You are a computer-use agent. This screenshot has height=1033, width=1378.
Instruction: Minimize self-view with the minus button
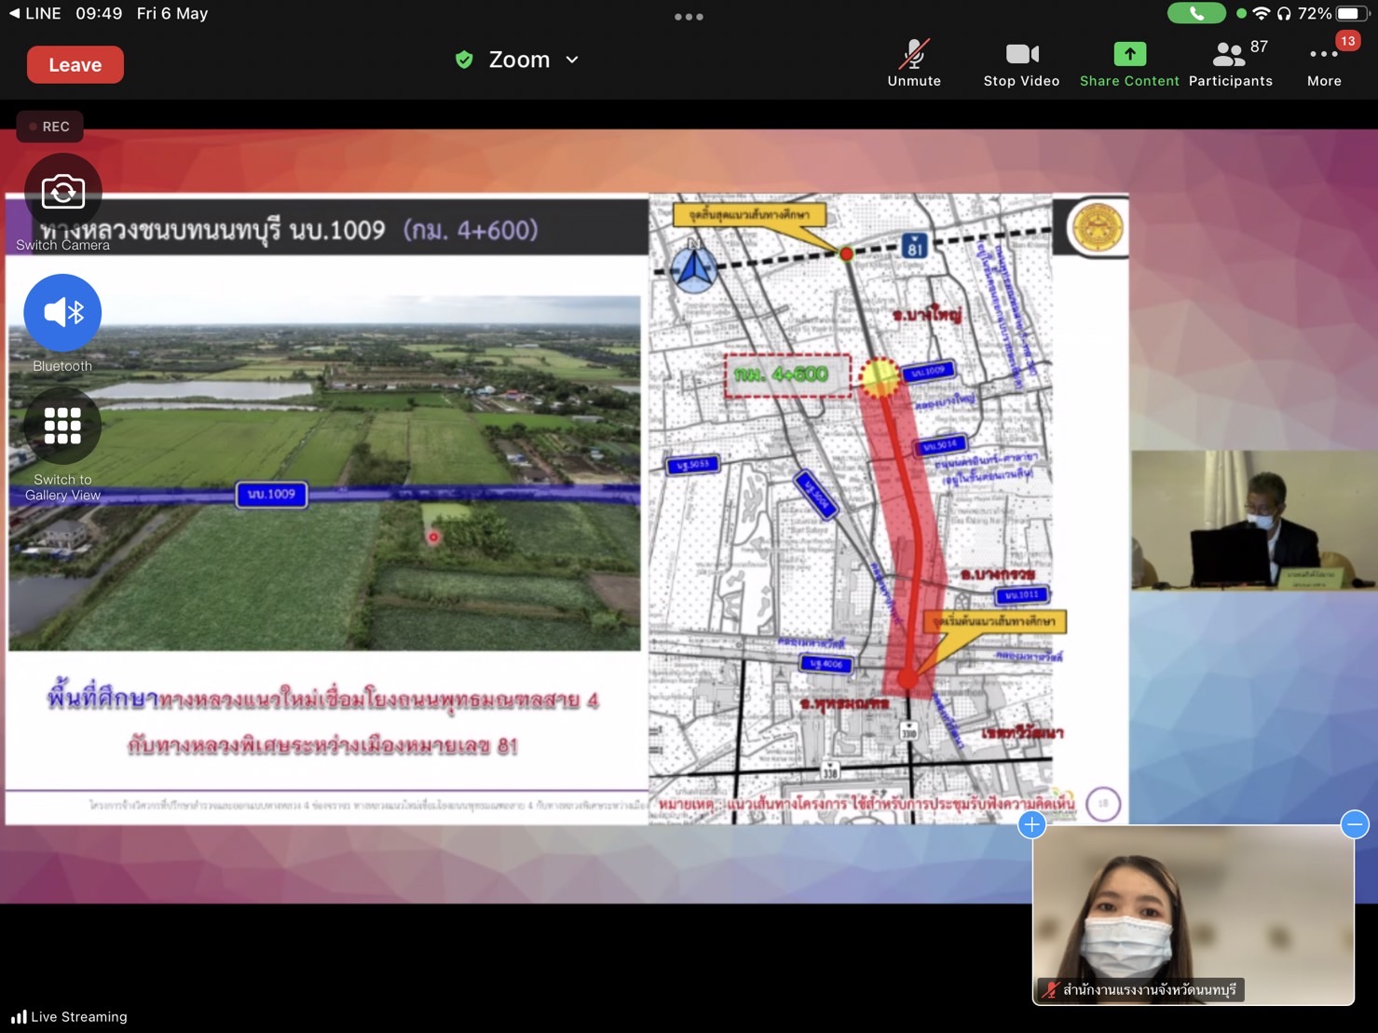1354,824
